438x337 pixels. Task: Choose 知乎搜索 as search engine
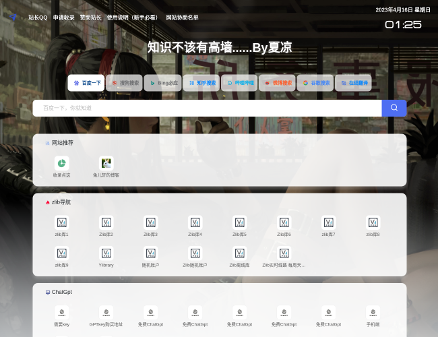click(201, 83)
